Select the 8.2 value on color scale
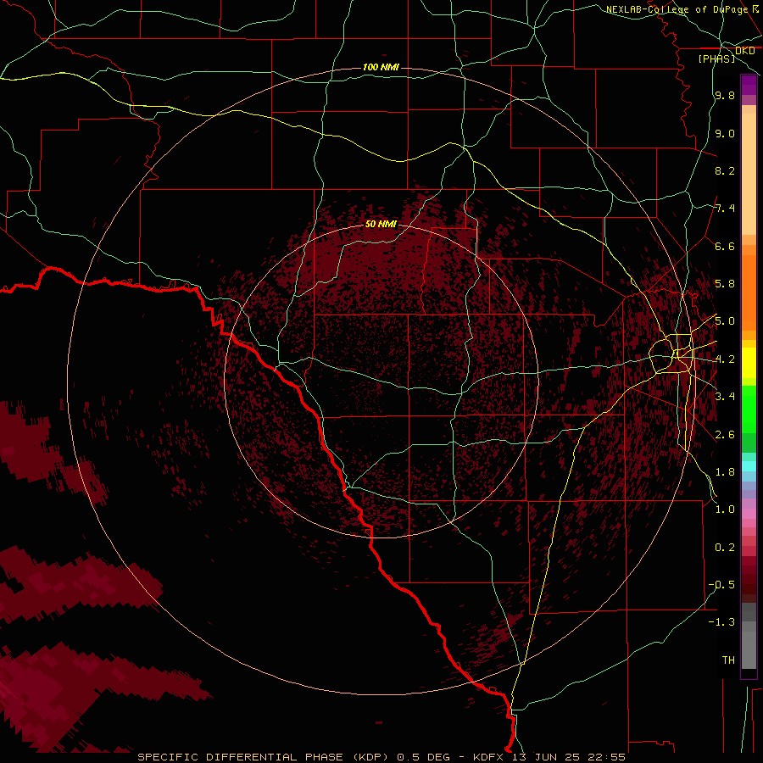The height and width of the screenshot is (763, 763). [725, 170]
